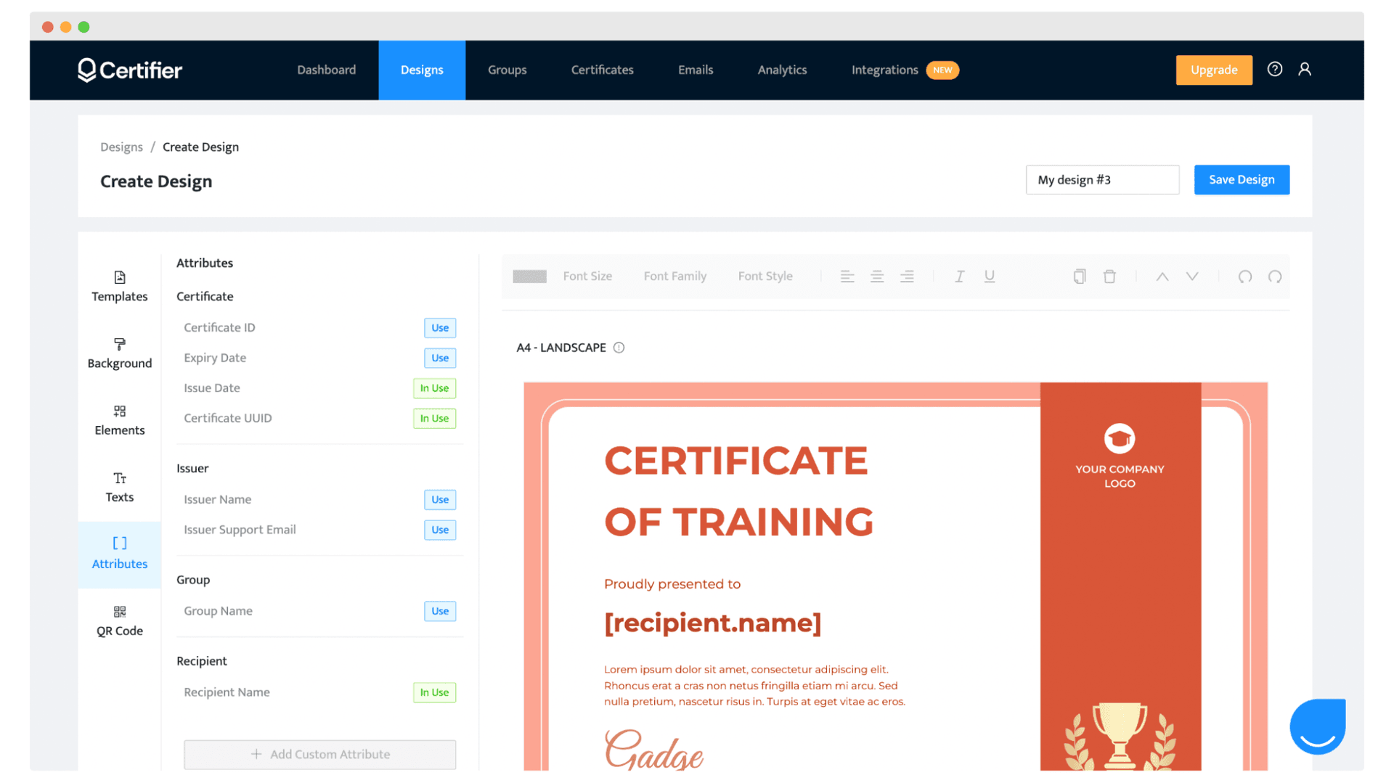The image size is (1394, 783).
Task: Redo the last change
Action: tap(1274, 276)
